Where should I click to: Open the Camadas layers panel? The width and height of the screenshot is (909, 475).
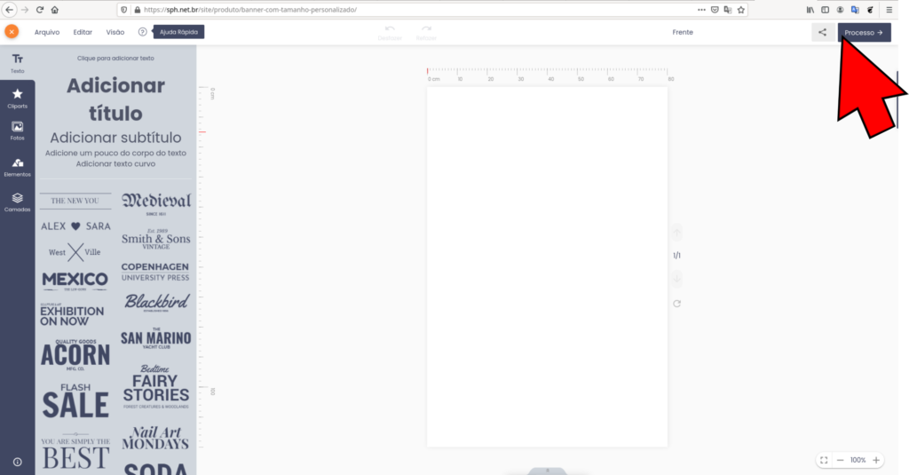(x=17, y=202)
